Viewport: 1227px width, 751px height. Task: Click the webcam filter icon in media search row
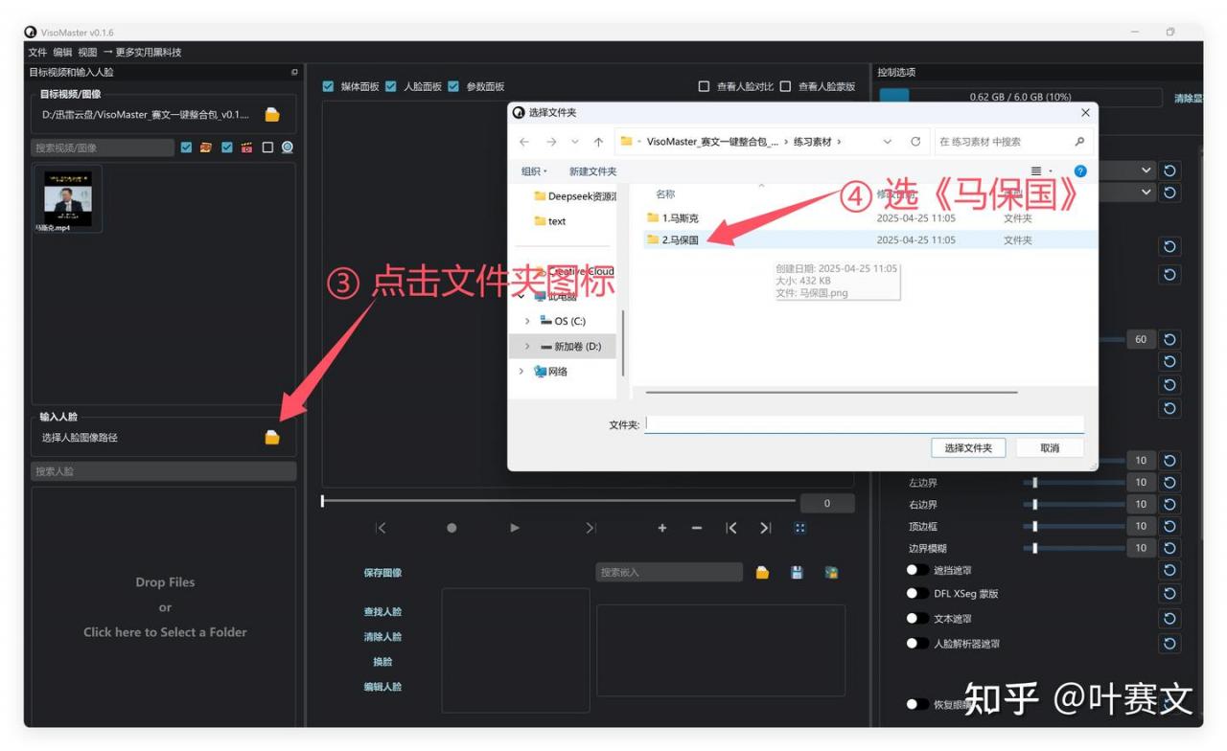288,148
